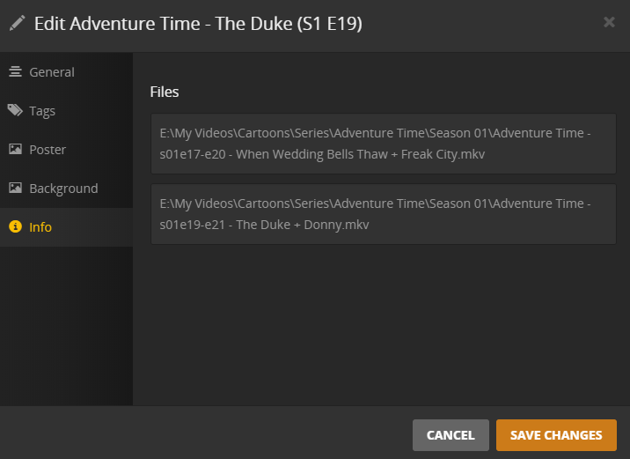This screenshot has width=630, height=459.
Task: Click blank panel area beneath file list
Action: (x=383, y=326)
